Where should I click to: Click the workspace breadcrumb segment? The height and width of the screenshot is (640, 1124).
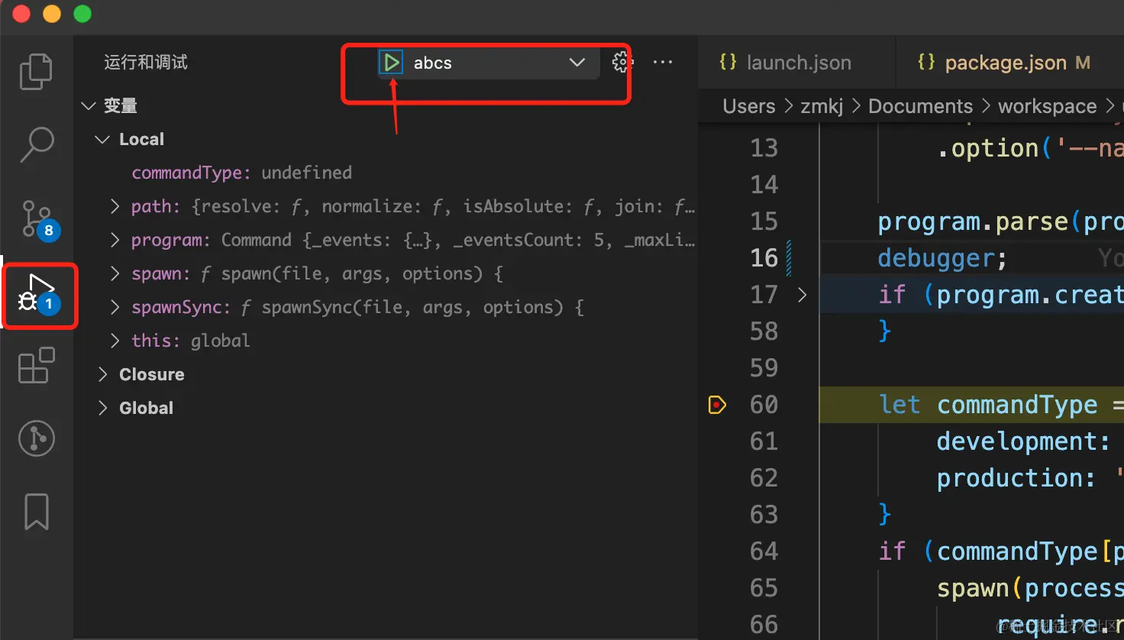click(x=1047, y=106)
